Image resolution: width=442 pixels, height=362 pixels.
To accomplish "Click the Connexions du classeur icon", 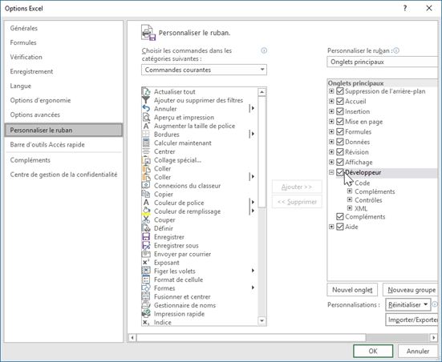I will coord(146,186).
